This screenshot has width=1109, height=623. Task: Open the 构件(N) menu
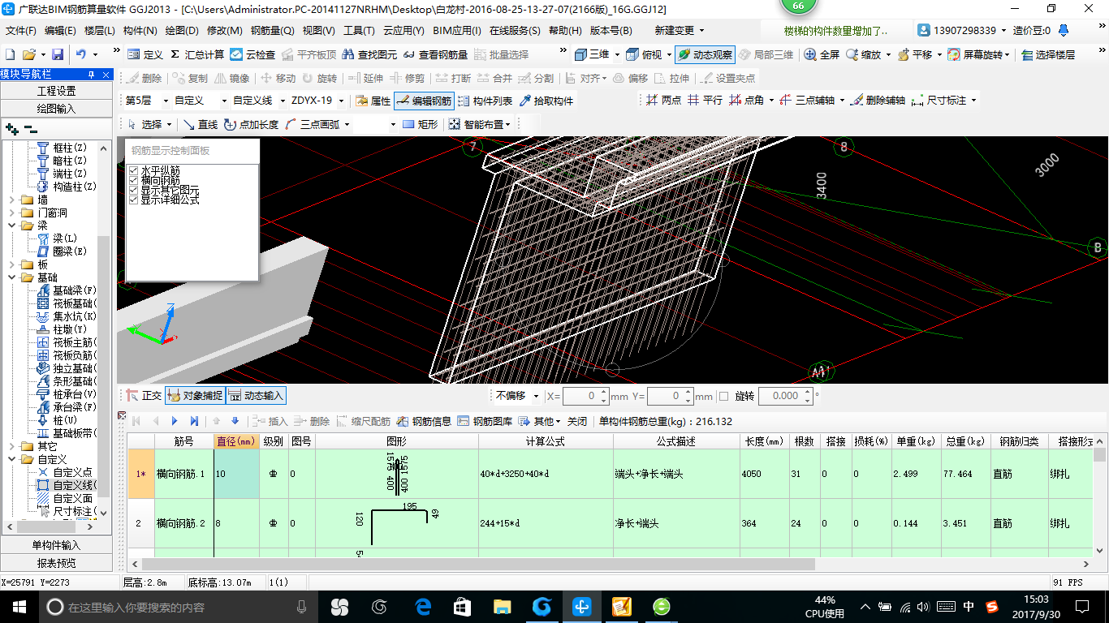tap(140, 31)
